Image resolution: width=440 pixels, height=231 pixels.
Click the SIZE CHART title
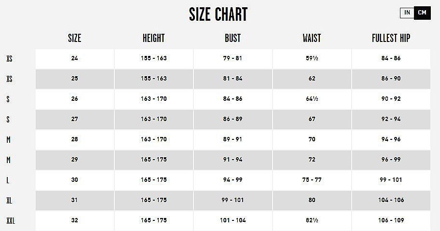pos(218,14)
